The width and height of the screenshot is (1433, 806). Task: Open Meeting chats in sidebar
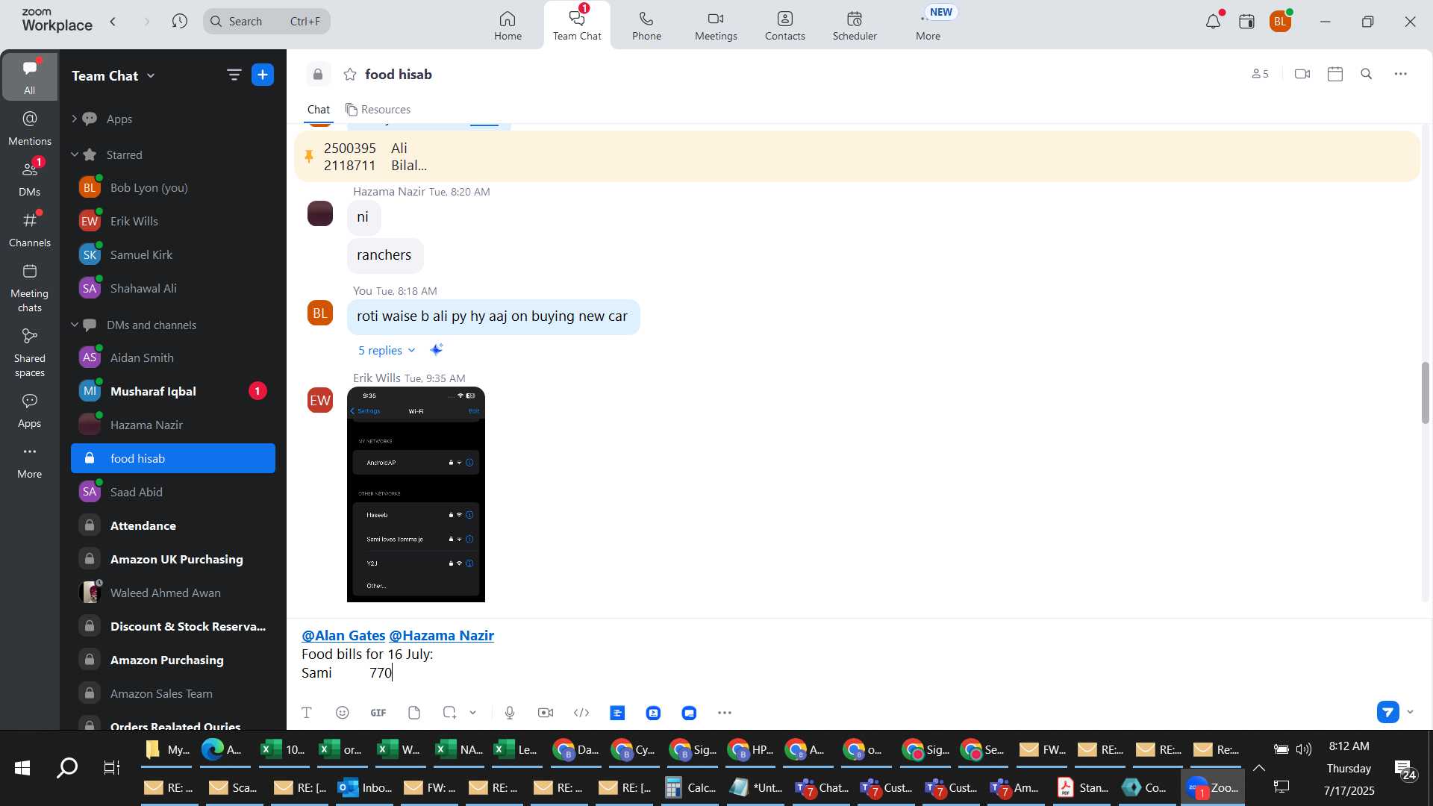pos(30,288)
